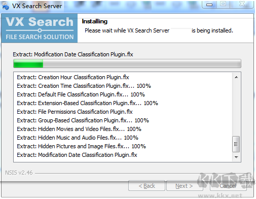Viewport: 256px width, 199px height.
Task: Click 'Please wait while VX Search Server' text
Action: (x=127, y=30)
